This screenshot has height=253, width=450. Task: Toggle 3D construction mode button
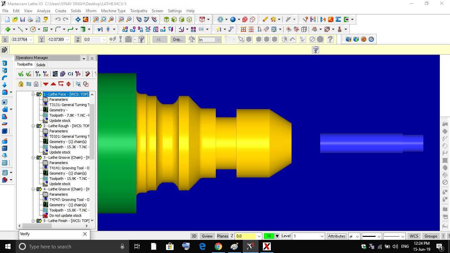click(194, 236)
